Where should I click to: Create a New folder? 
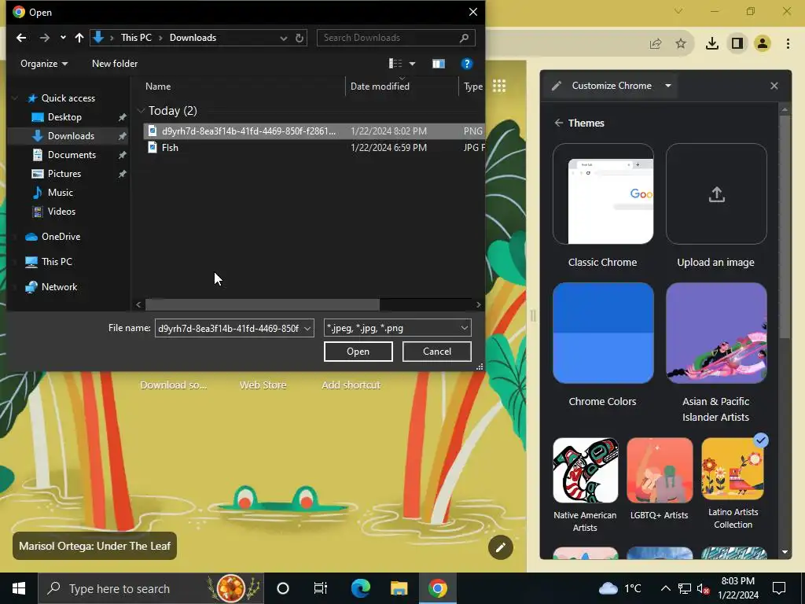coord(115,64)
